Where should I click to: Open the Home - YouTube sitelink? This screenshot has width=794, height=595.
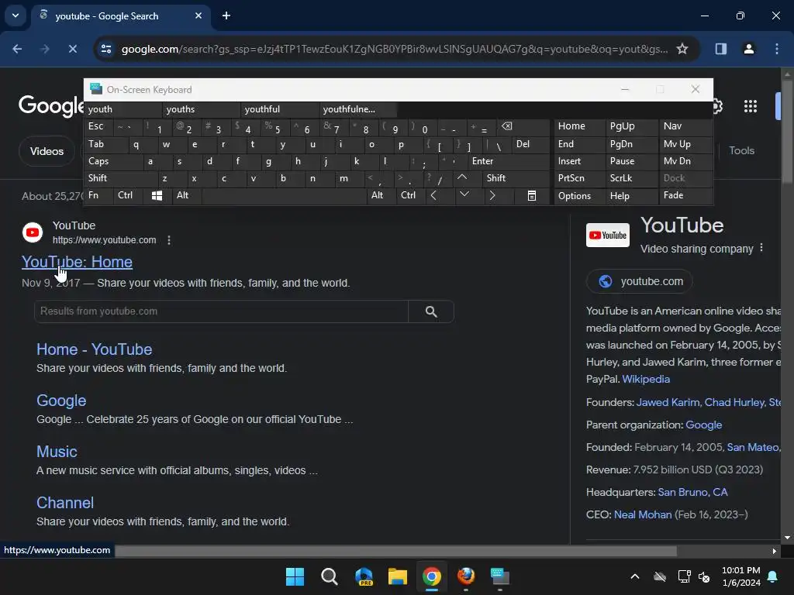(x=94, y=349)
